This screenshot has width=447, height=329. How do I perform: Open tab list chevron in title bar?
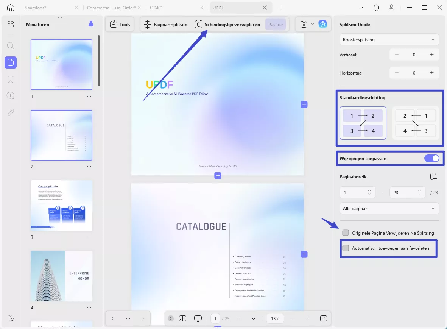pyautogui.click(x=361, y=8)
